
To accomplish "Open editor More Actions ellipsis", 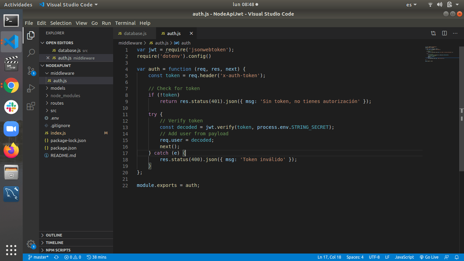I will pos(455,33).
